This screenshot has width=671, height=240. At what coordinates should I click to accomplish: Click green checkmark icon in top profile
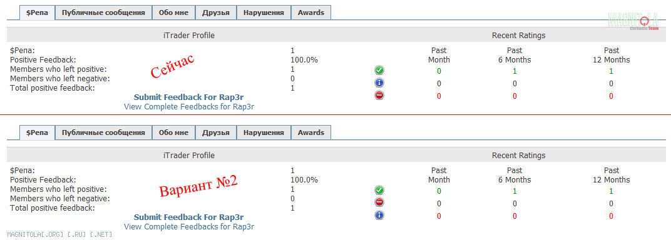point(379,71)
